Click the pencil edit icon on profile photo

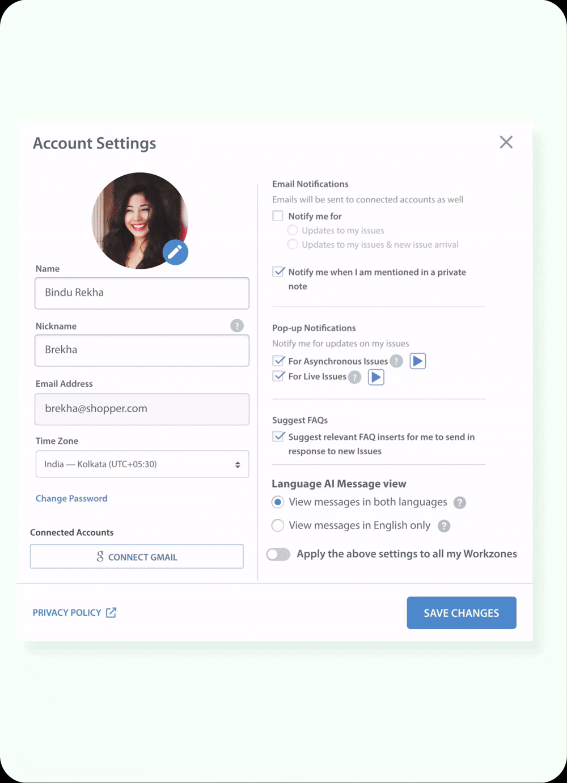point(175,252)
